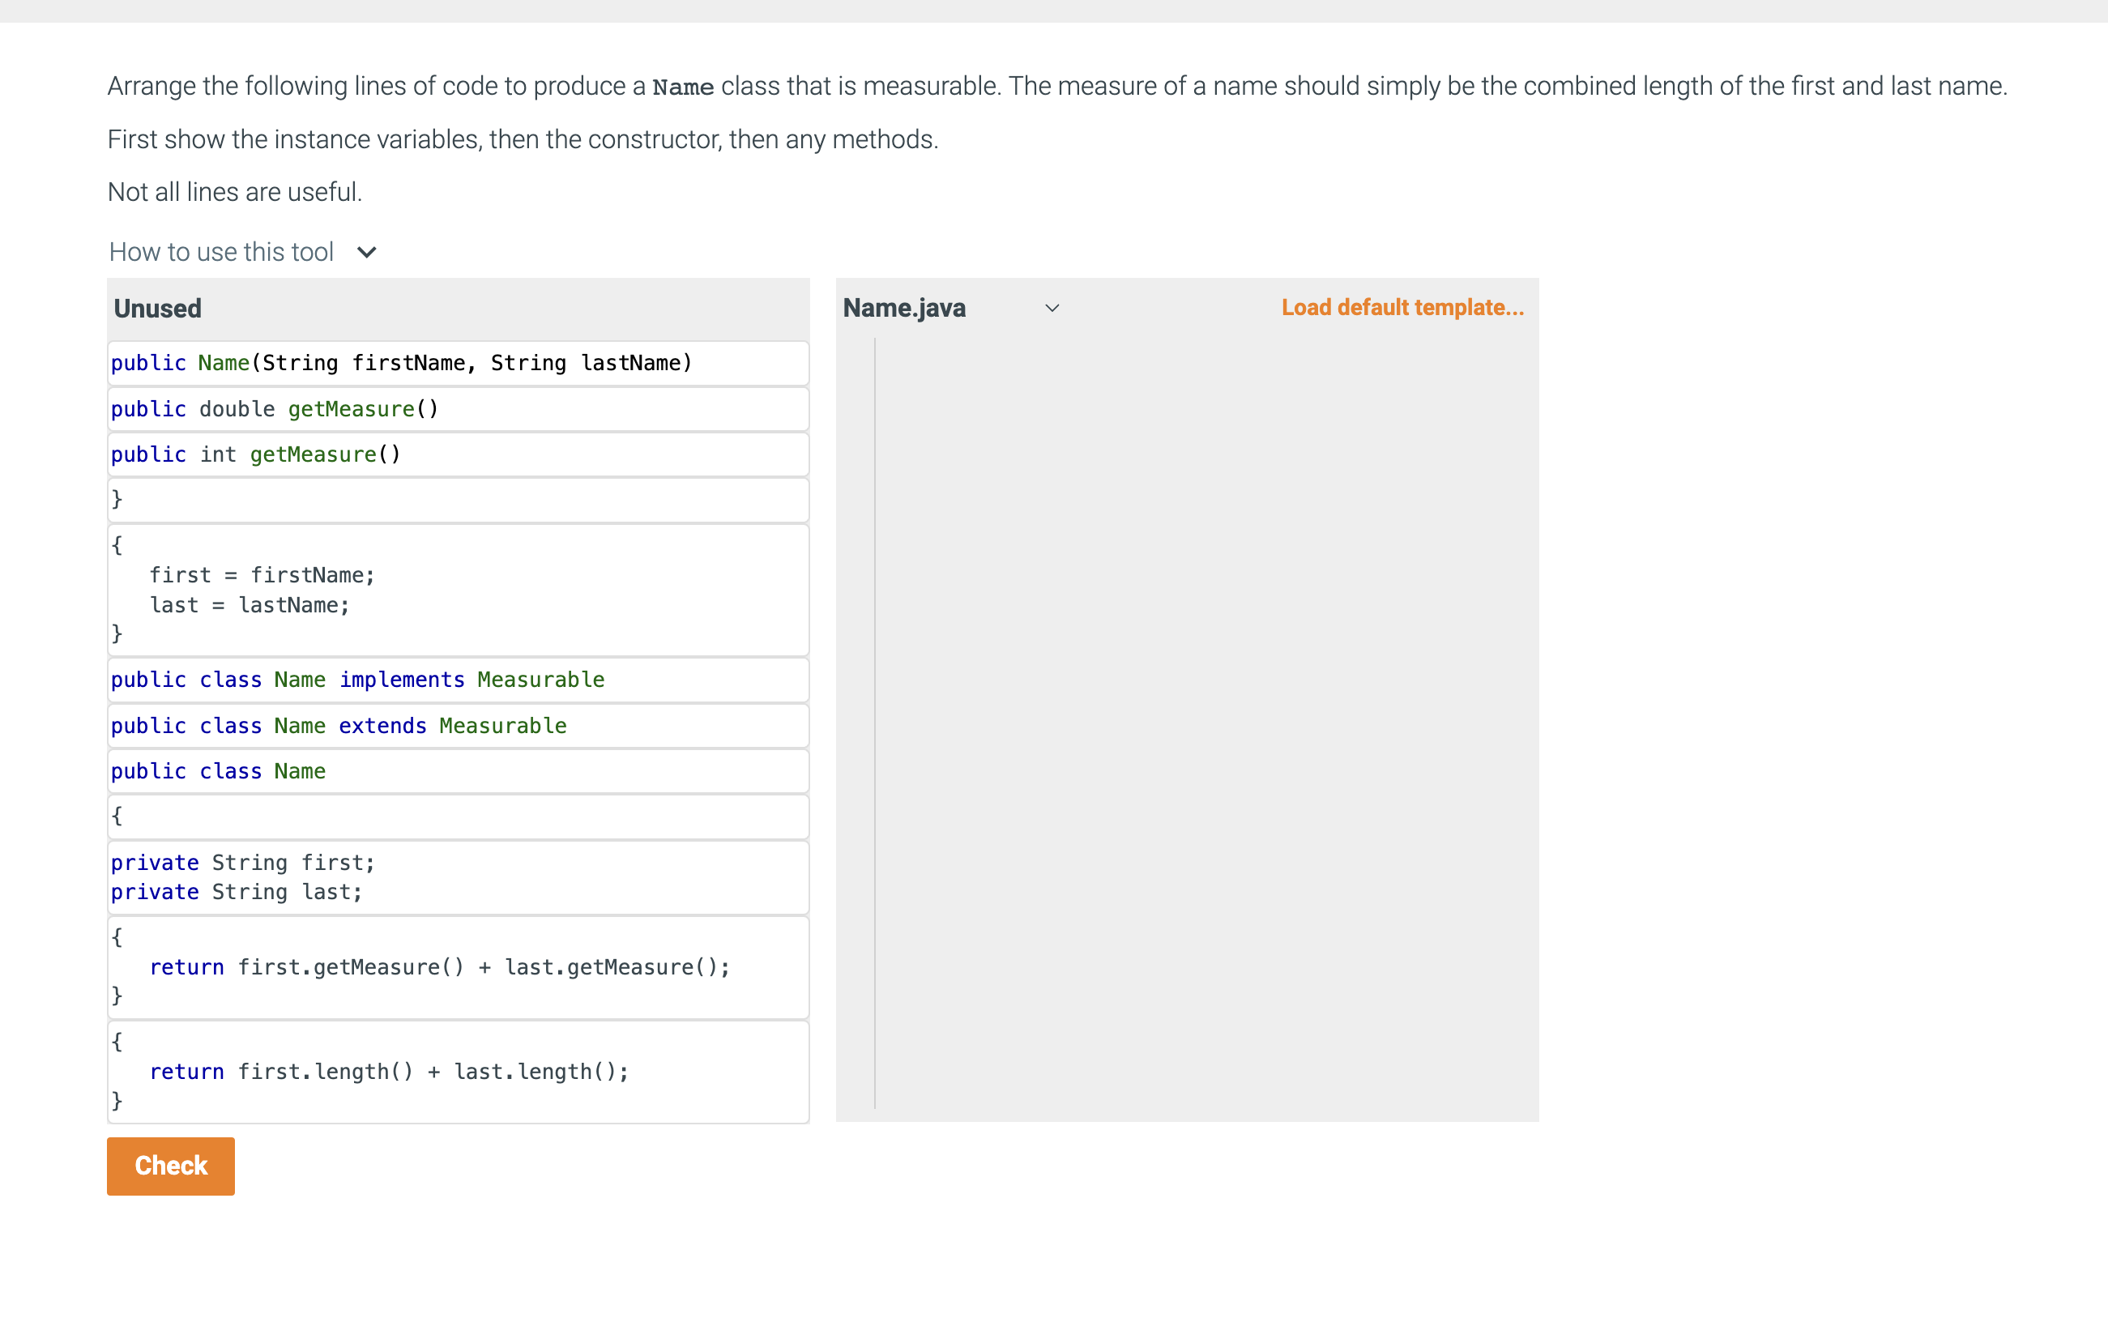Click the 'Load default template...' link

1402,307
